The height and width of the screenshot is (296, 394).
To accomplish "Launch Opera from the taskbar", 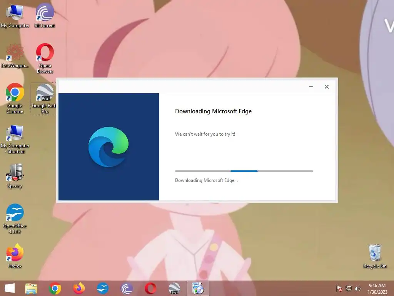I will pos(150,288).
